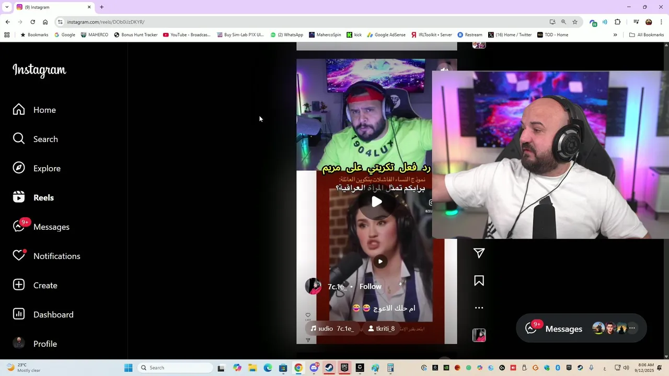The width and height of the screenshot is (669, 376).
Task: Share the reel with the paper plane icon
Action: [x=479, y=253]
